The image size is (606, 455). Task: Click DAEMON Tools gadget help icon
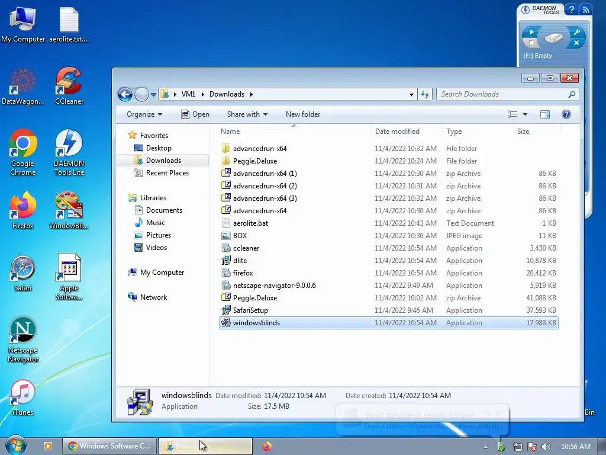click(x=572, y=9)
